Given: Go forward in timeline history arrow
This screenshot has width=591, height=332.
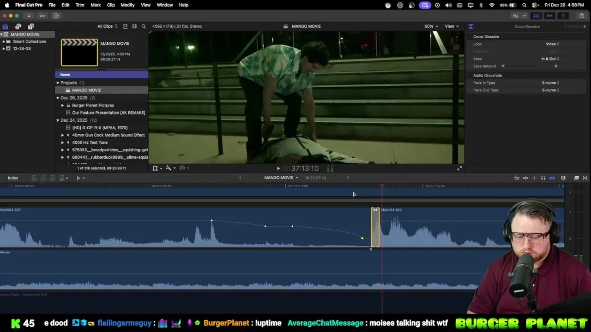Looking at the screenshot, I should [x=348, y=178].
